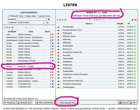
Task: Sort peaks by PF column
Action: (x=129, y=24)
